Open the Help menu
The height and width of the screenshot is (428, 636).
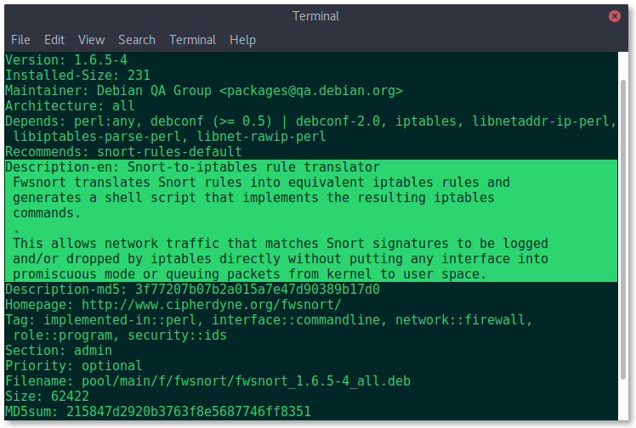point(242,40)
